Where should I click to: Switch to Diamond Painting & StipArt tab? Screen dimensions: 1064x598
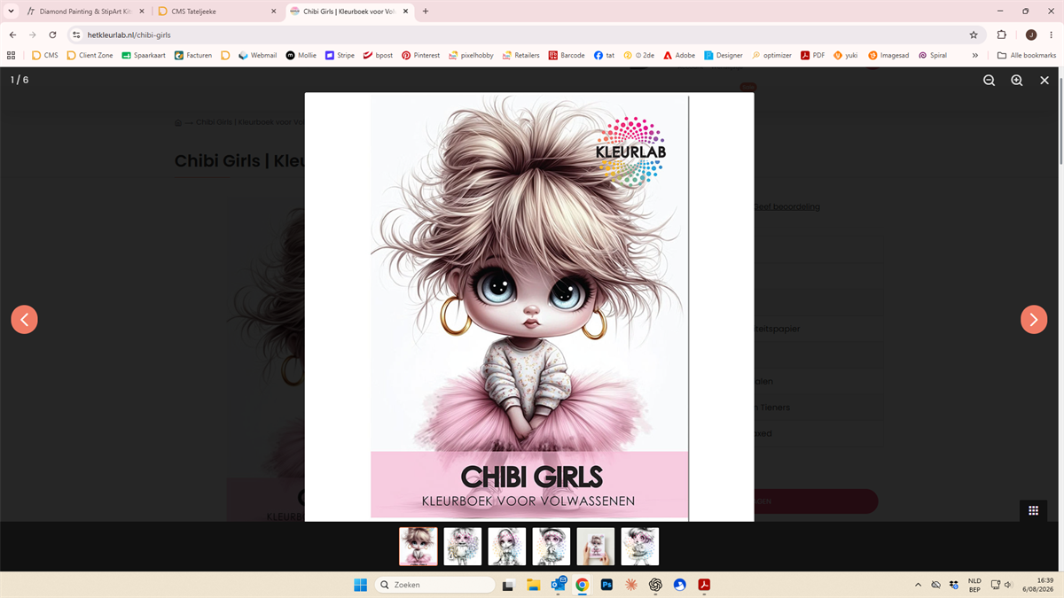[x=84, y=12]
